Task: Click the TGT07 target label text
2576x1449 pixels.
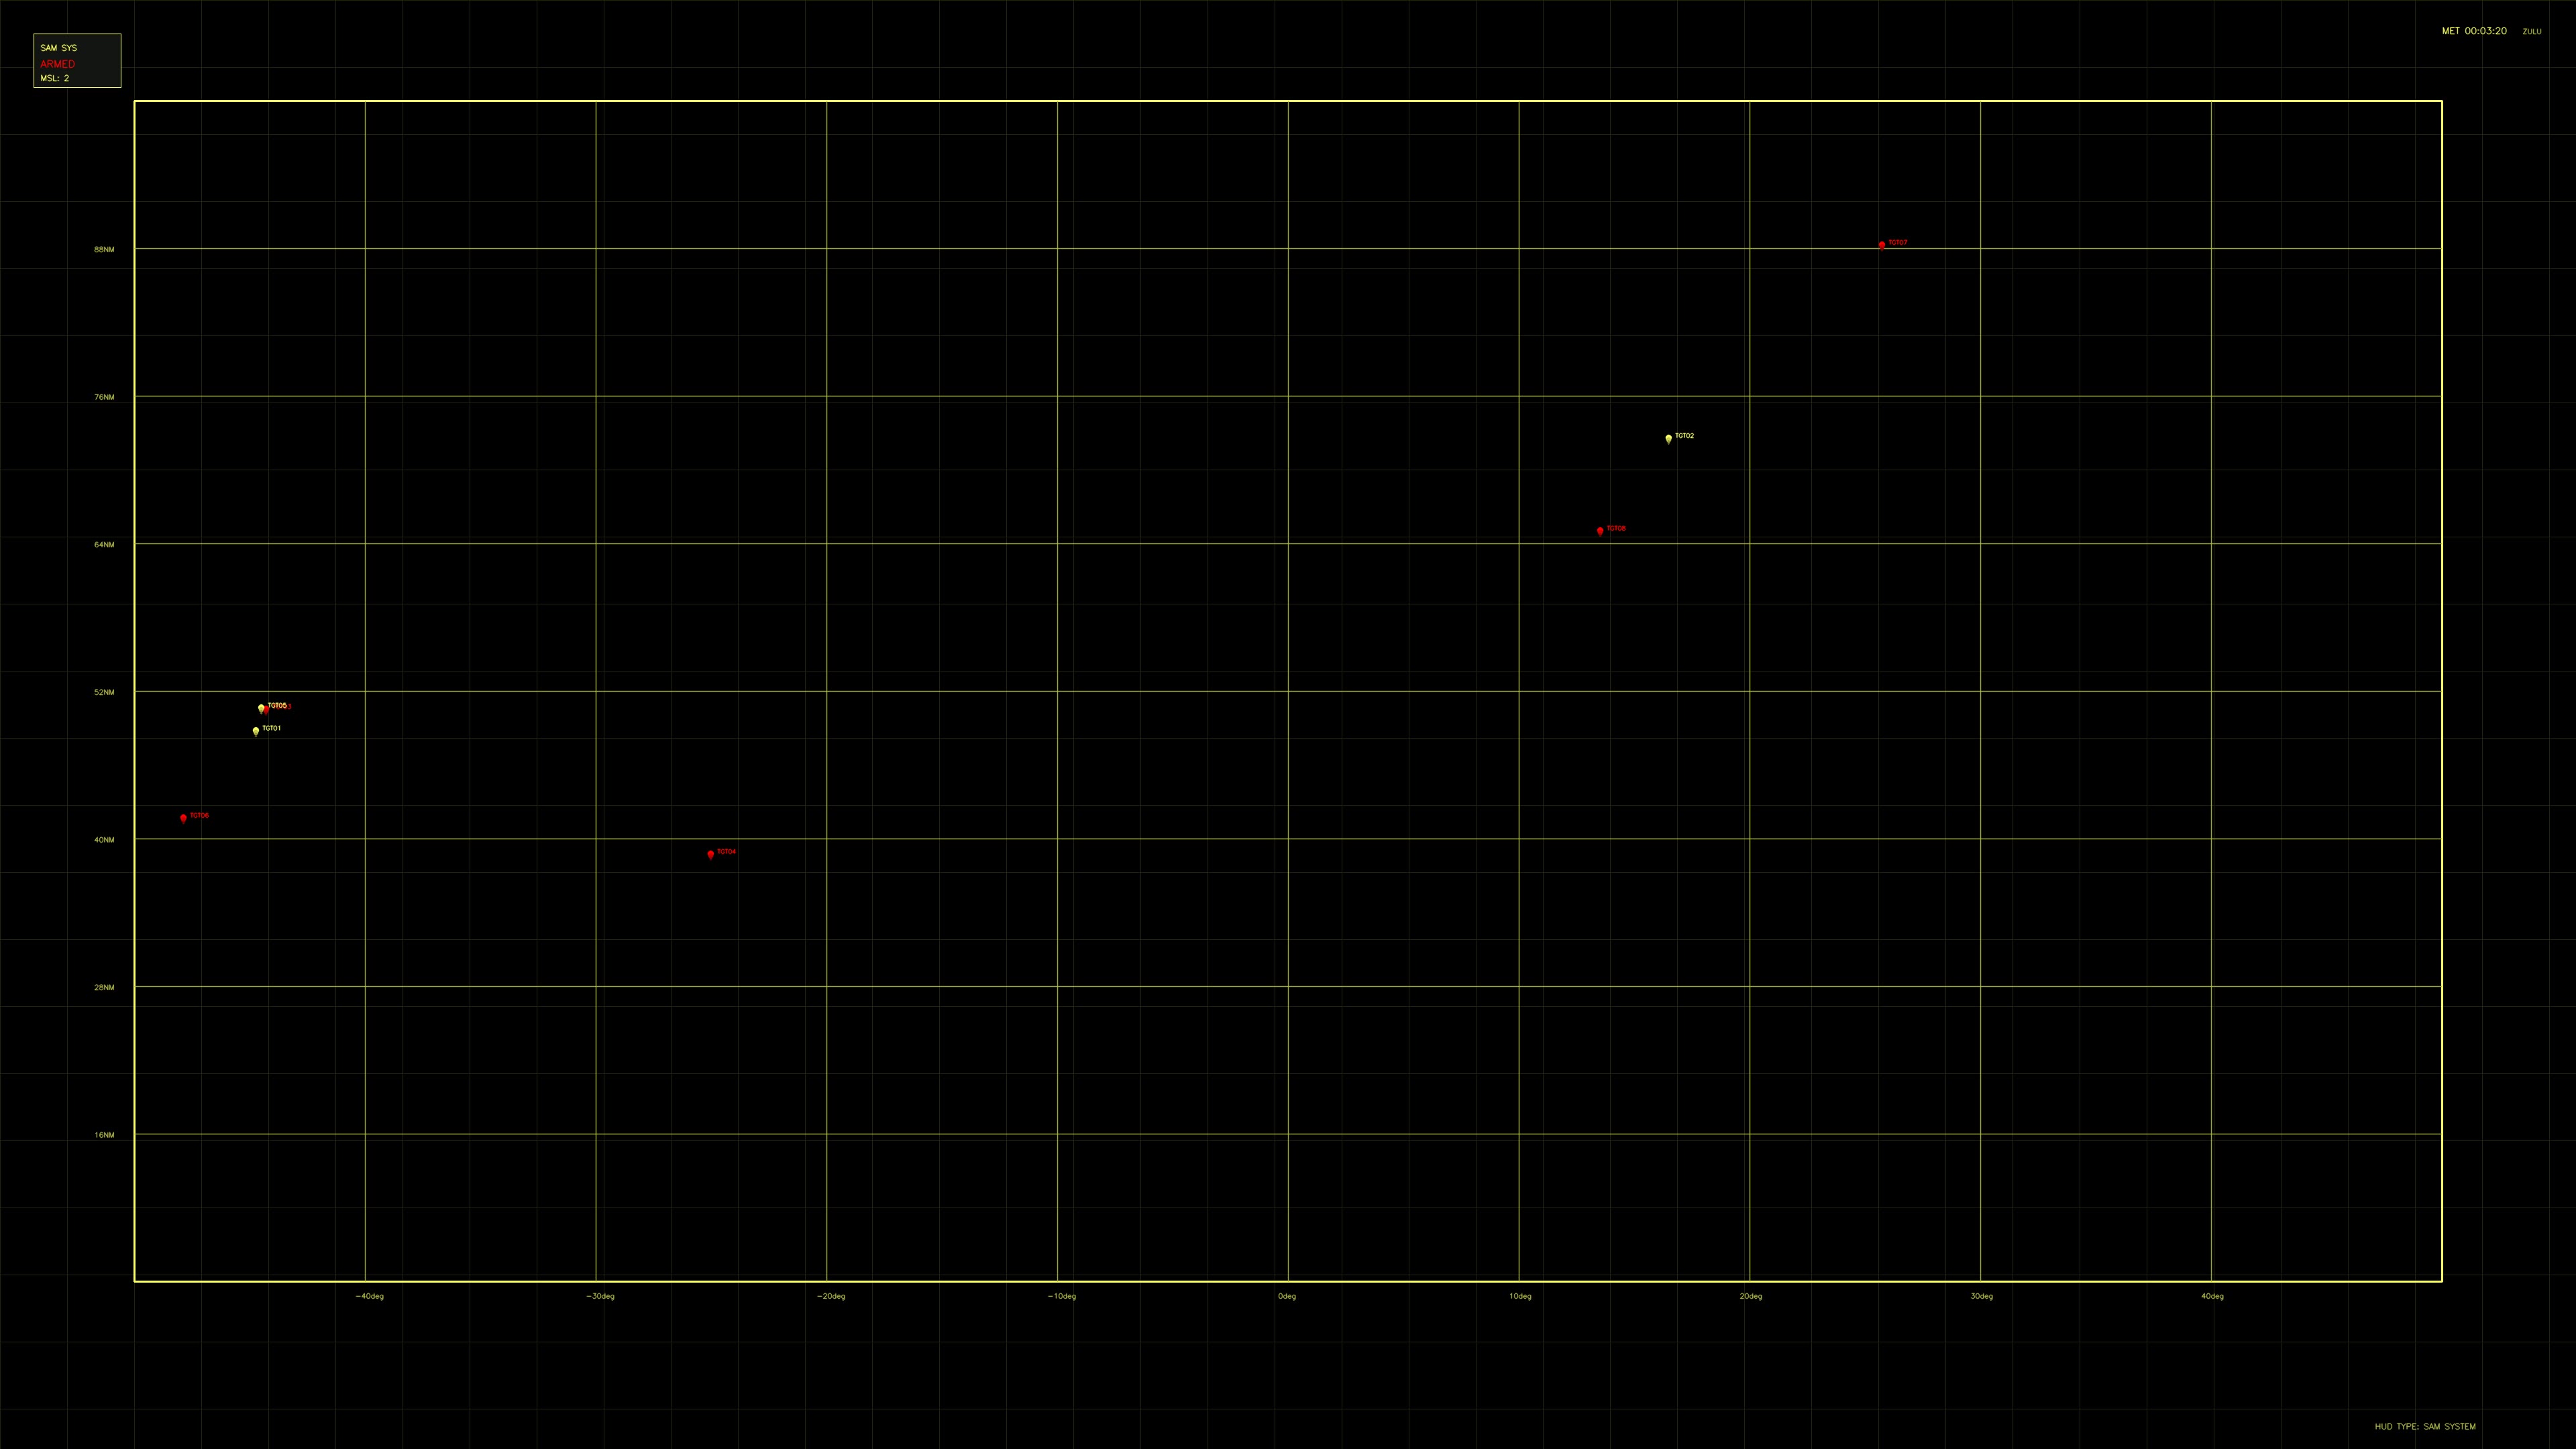Action: (x=1899, y=242)
